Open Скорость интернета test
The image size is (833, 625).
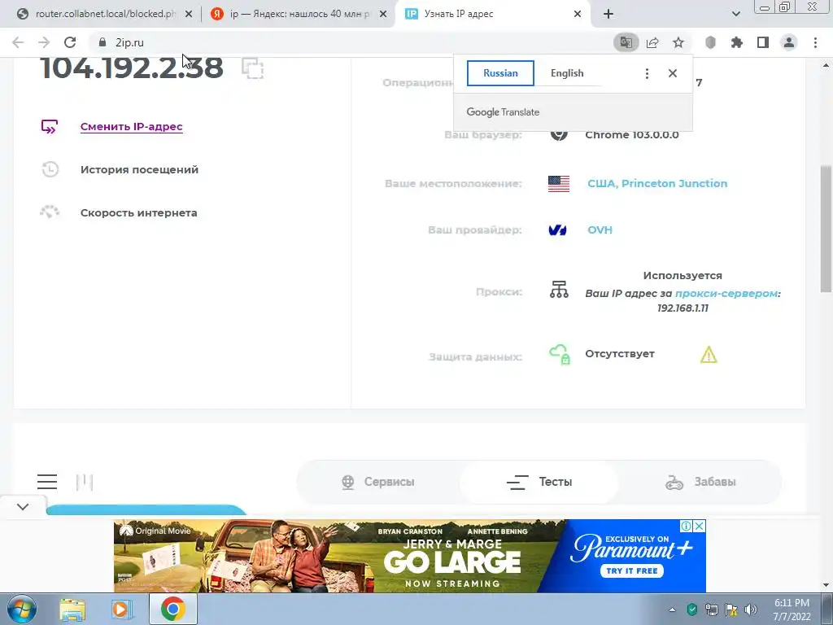138,212
